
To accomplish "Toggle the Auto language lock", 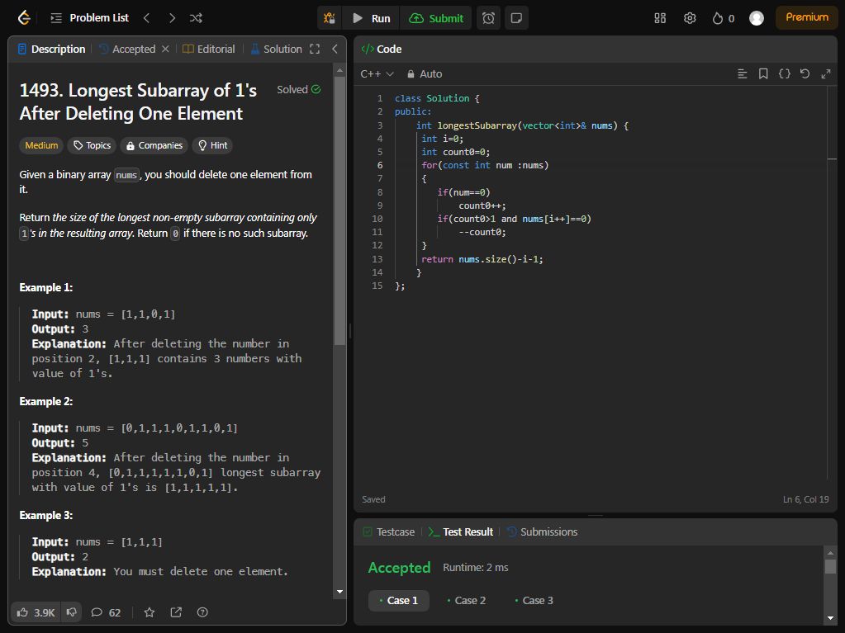I will click(x=424, y=74).
